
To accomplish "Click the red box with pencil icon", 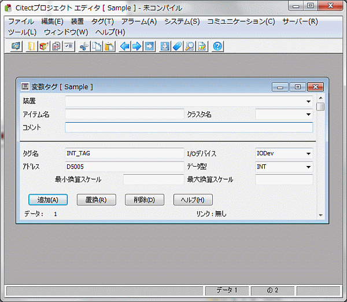I will click(43, 46).
